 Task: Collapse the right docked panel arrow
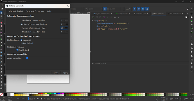[192, 9]
